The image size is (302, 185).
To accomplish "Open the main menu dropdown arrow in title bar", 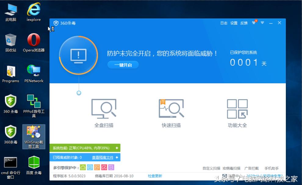I will [x=263, y=23].
